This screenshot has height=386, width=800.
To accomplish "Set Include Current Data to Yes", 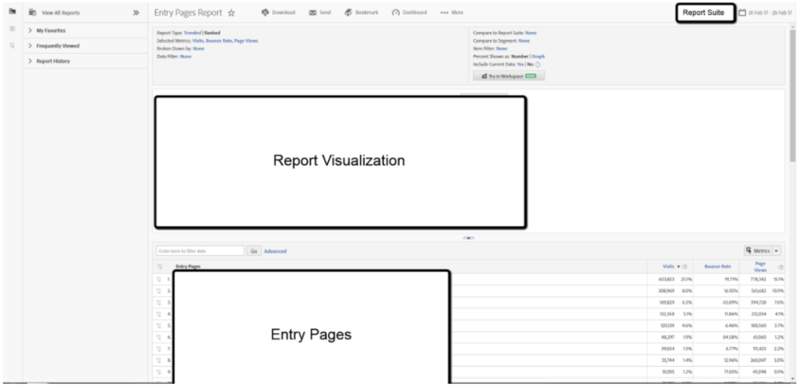I will (520, 64).
